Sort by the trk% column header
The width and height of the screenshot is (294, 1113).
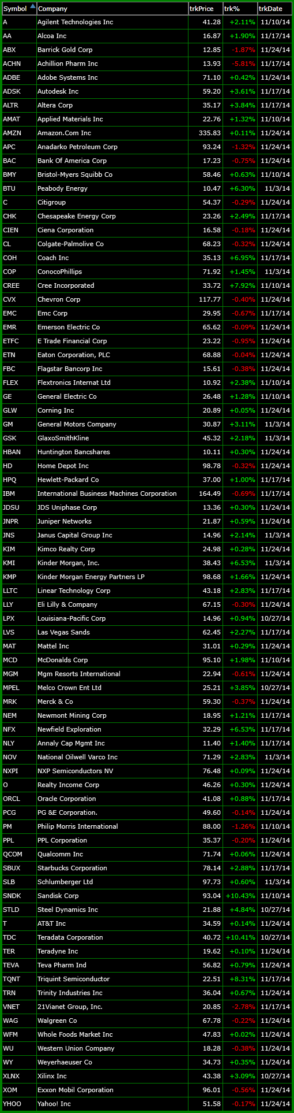(240, 9)
